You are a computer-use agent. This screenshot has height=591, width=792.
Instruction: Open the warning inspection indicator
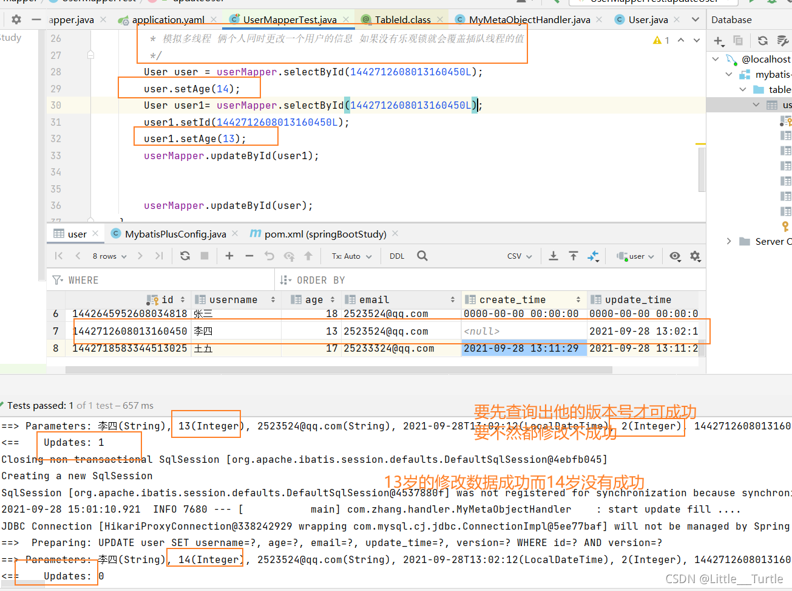click(x=661, y=40)
